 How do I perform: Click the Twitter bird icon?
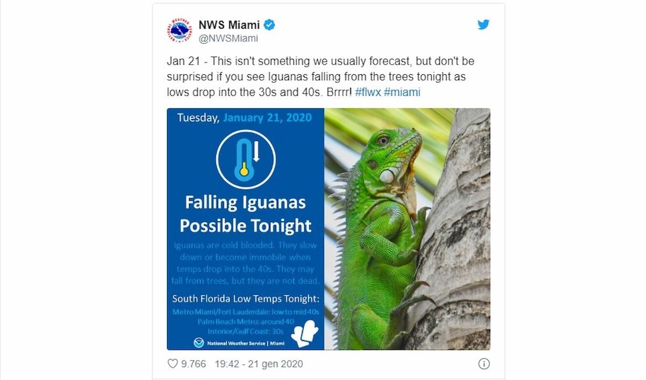(483, 24)
